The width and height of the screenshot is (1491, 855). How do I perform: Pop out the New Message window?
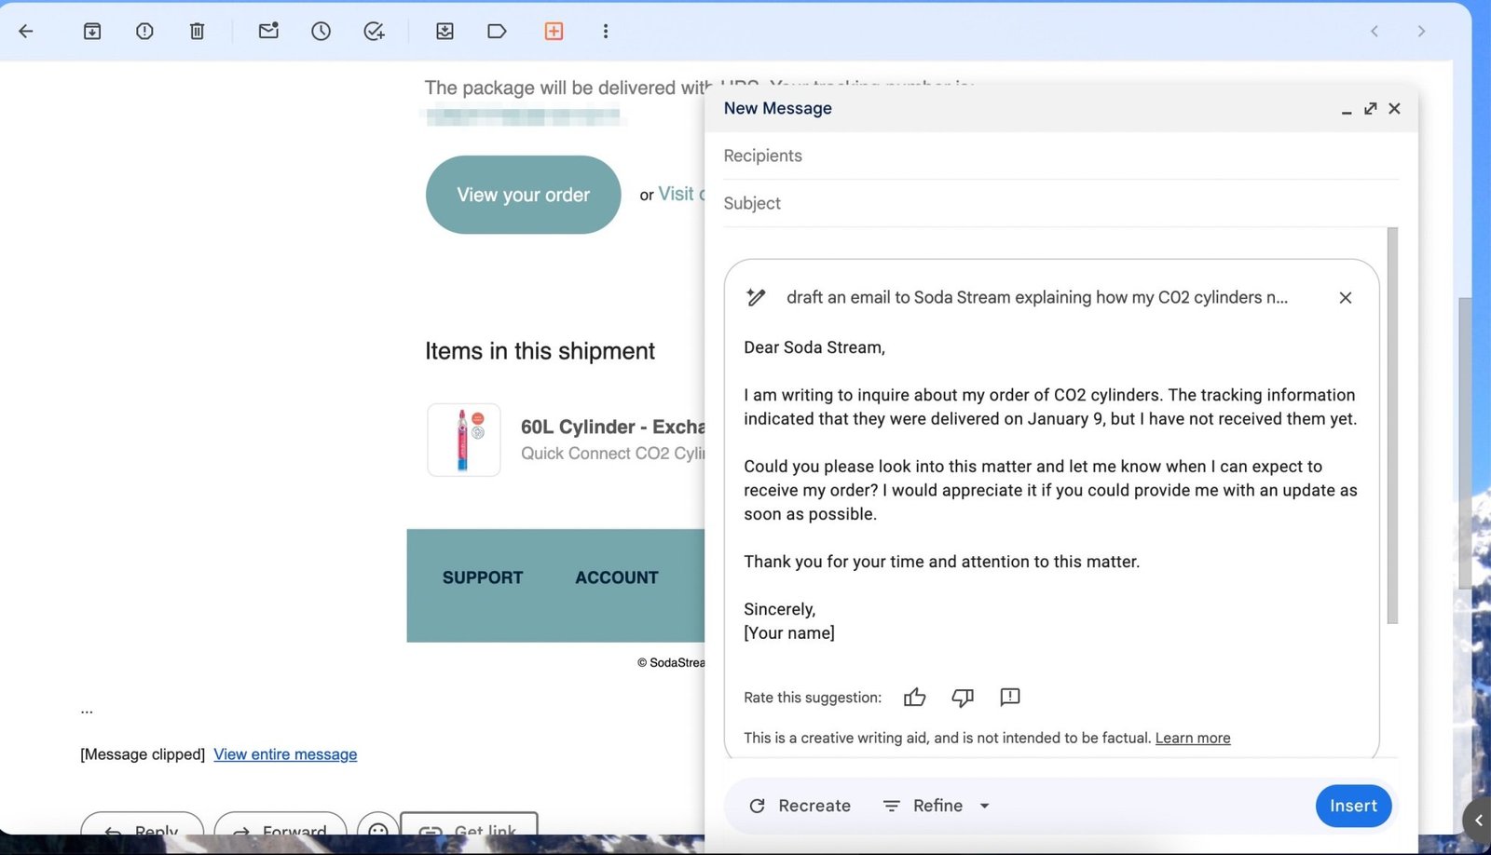1370,108
